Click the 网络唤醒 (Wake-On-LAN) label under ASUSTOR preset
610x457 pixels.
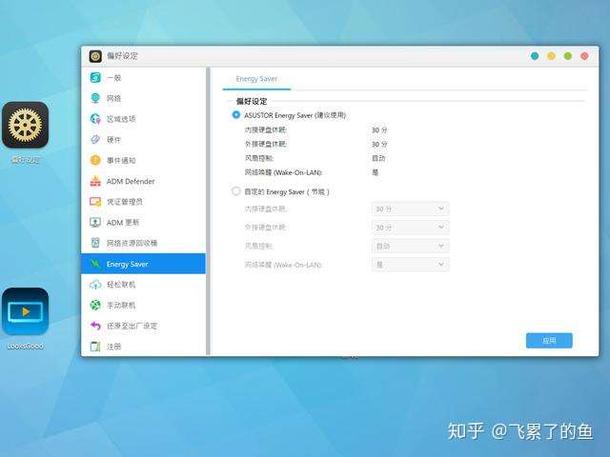(284, 172)
